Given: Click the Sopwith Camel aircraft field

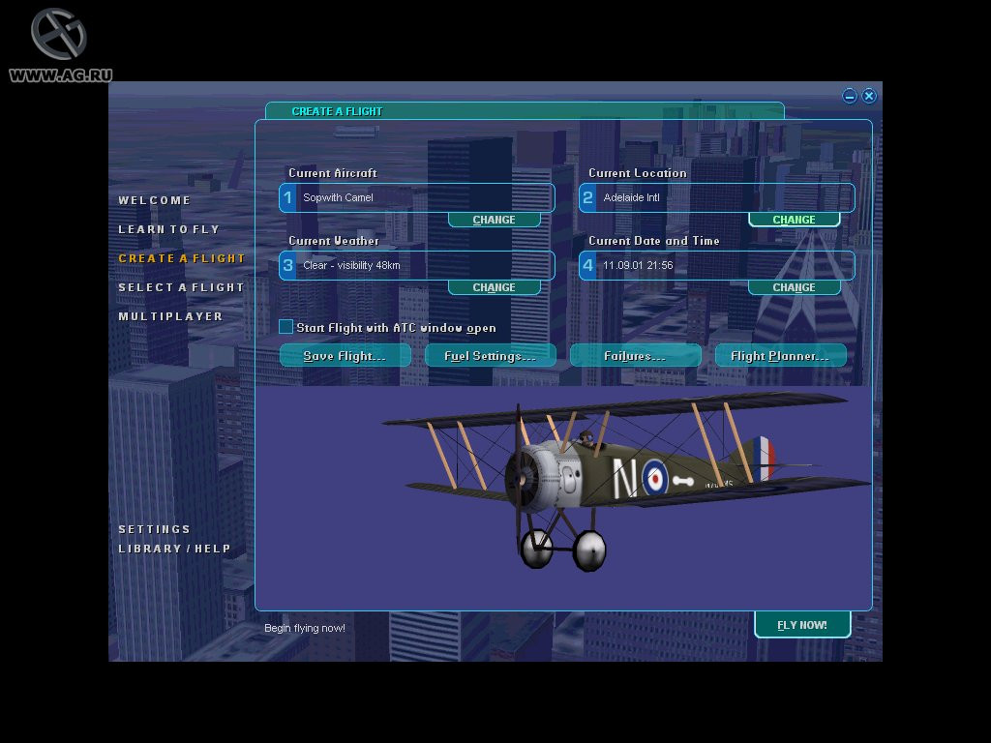Looking at the screenshot, I should (x=417, y=197).
